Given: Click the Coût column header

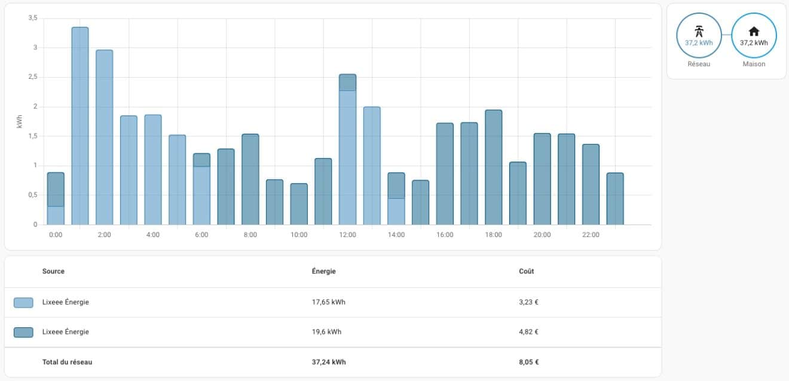Looking at the screenshot, I should tap(525, 271).
